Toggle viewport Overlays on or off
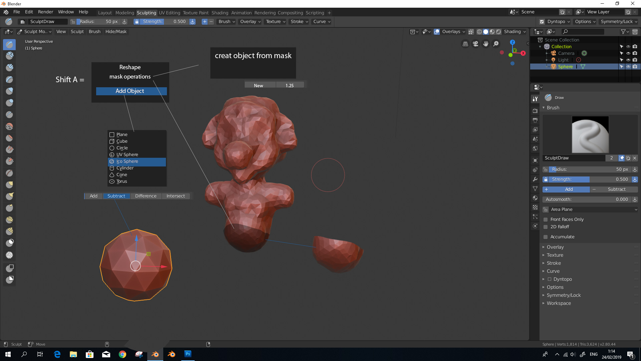The width and height of the screenshot is (641, 361). (x=437, y=32)
